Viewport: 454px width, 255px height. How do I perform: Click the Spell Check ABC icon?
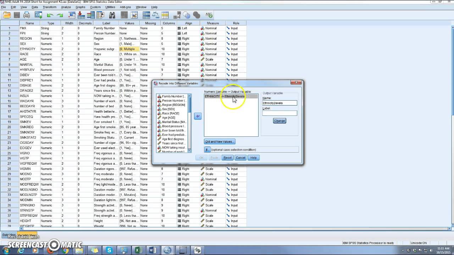point(209,15)
